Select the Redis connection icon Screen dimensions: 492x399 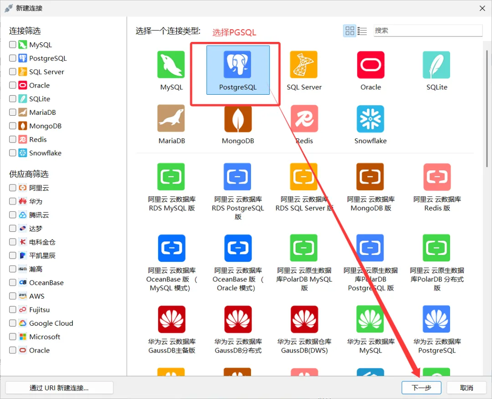pos(304,118)
